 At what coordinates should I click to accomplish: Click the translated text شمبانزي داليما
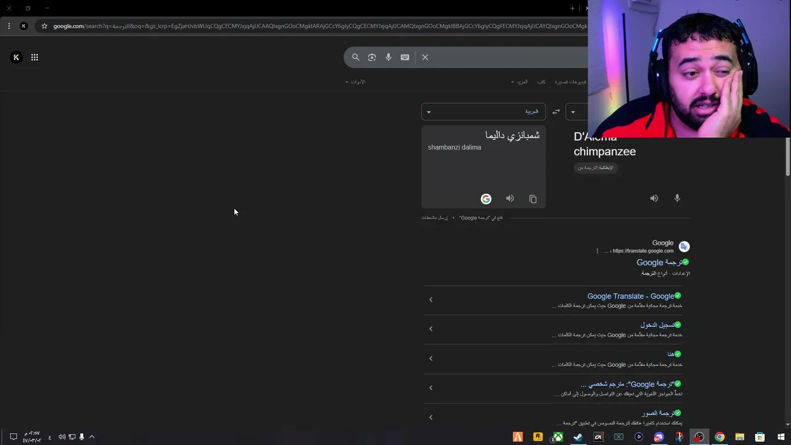[x=512, y=135]
